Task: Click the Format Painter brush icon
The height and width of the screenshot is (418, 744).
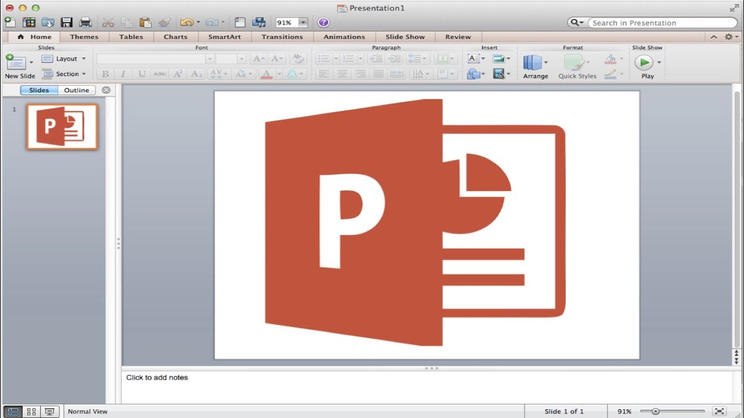Action: [164, 22]
